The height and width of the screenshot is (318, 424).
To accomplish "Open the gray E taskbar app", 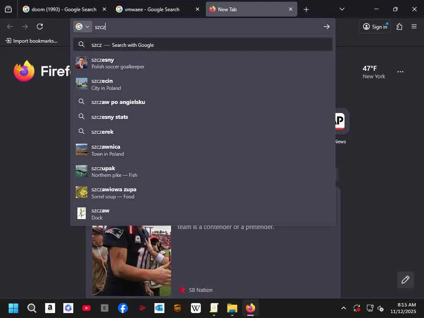I will pos(105,308).
